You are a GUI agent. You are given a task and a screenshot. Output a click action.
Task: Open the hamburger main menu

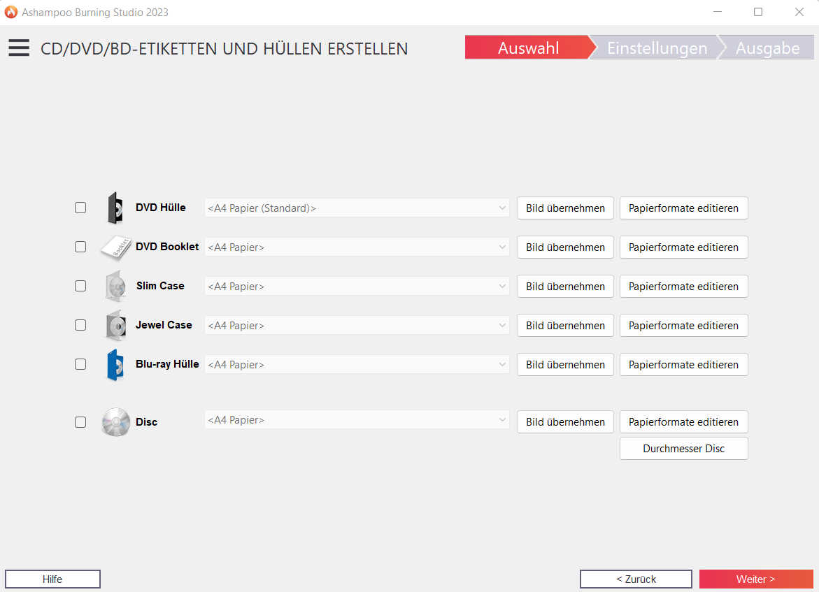(x=19, y=48)
